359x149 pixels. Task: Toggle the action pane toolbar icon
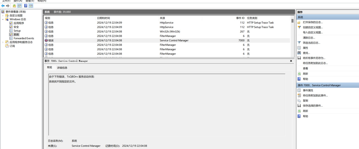point(31,6)
